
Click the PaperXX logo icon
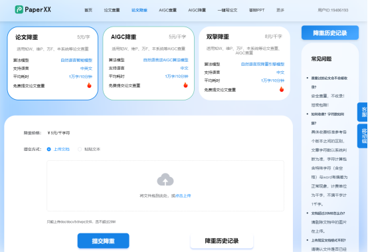click(19, 9)
